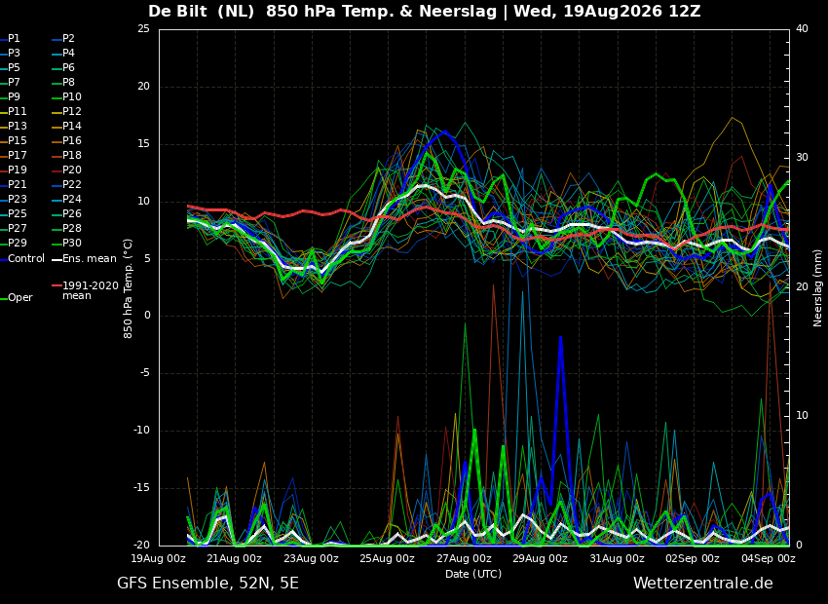Click the P2 legend label

click(68, 39)
